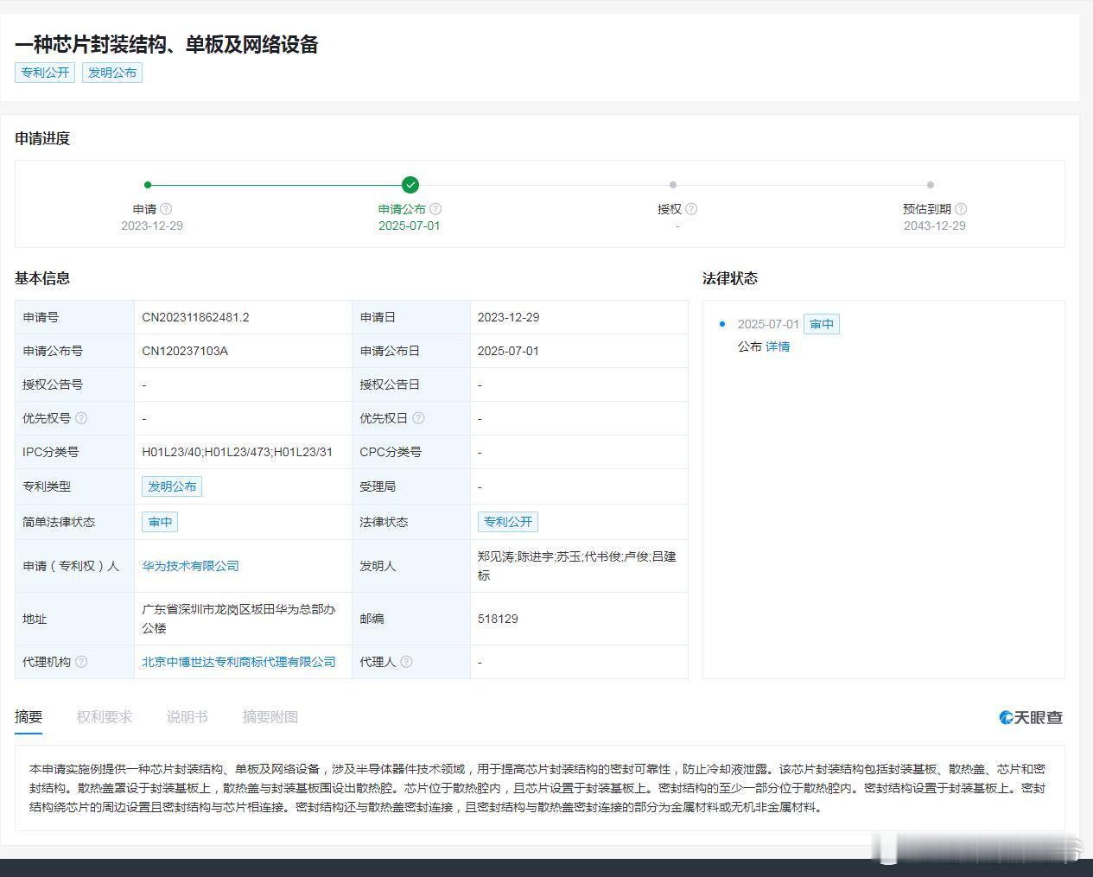Screen dimensions: 1093x877
Task: Click 审中 tag in 简单法律状态 row
Action: click(x=160, y=522)
